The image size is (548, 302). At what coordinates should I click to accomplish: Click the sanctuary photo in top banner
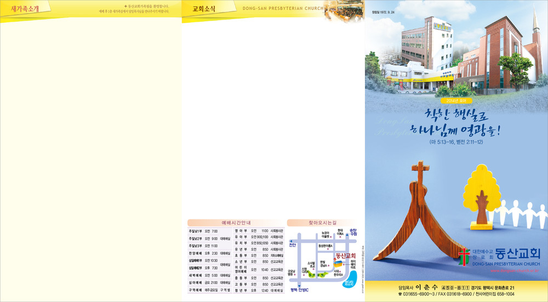pos(344,9)
